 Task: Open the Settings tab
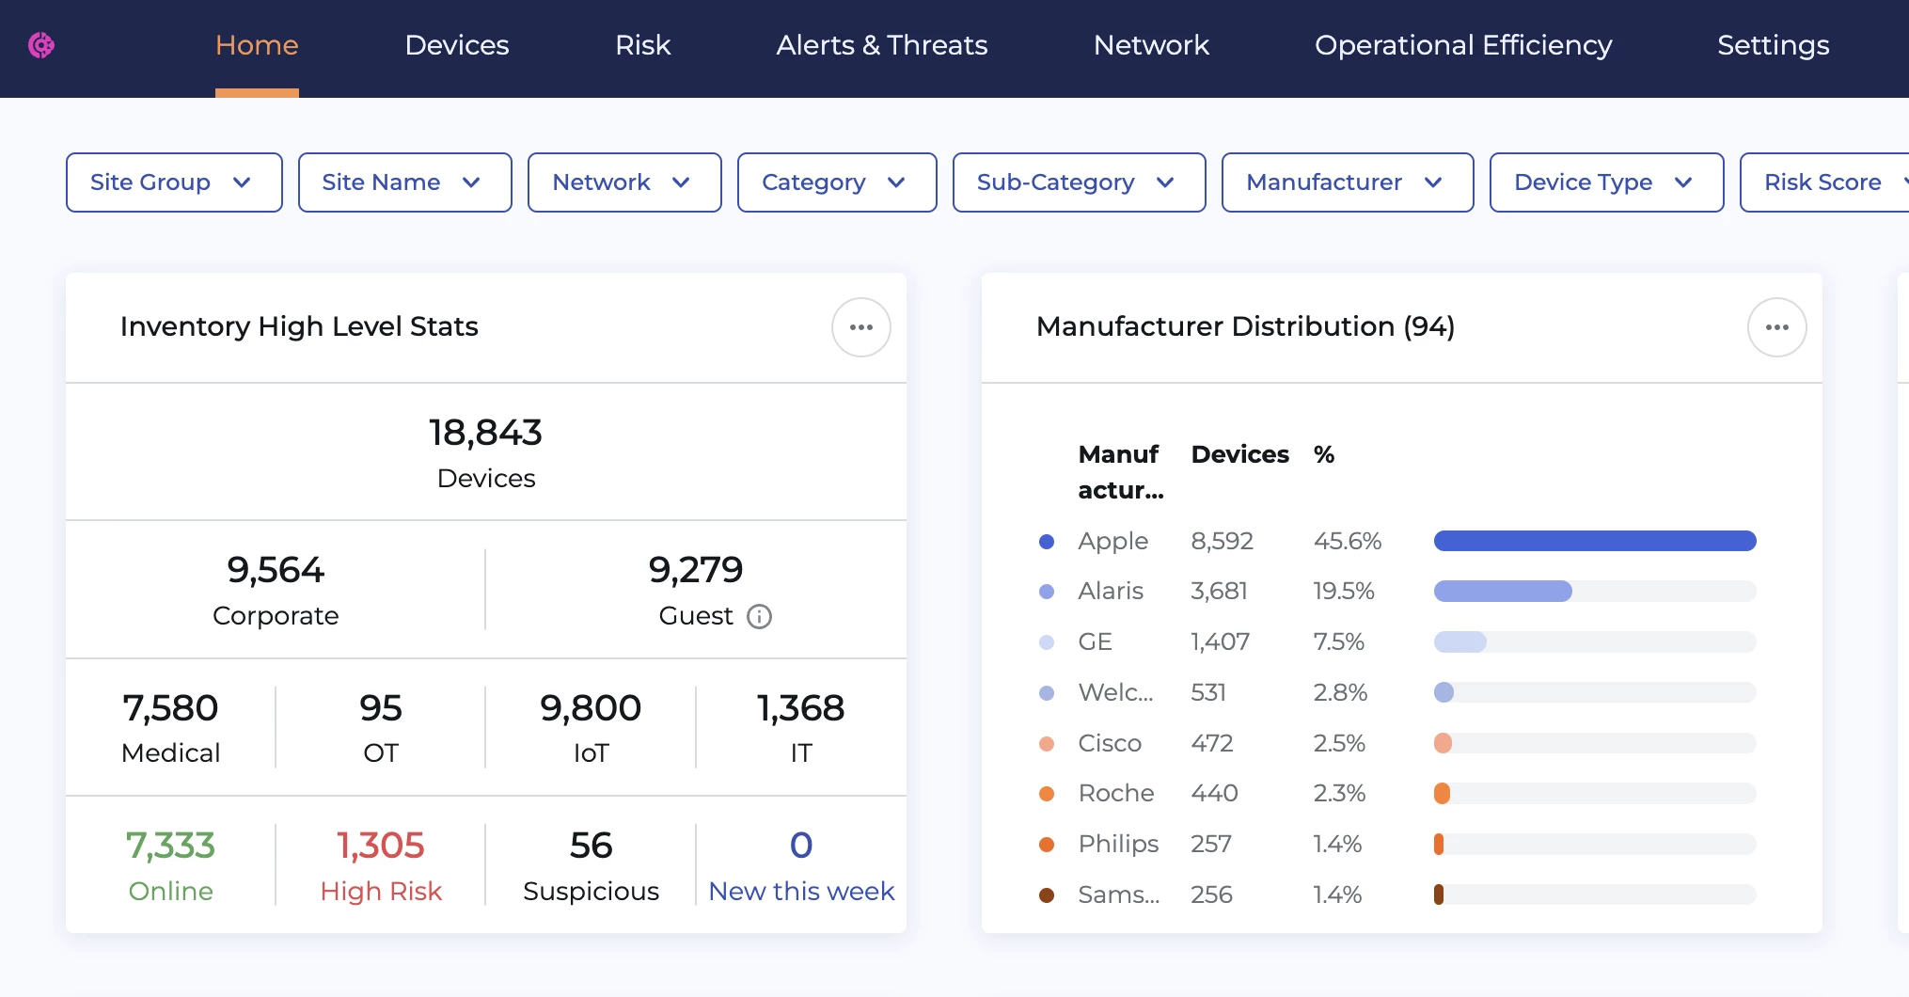point(1773,45)
